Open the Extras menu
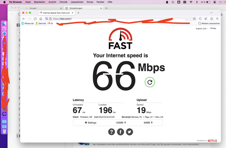The image size is (226, 148). click(x=90, y=2)
